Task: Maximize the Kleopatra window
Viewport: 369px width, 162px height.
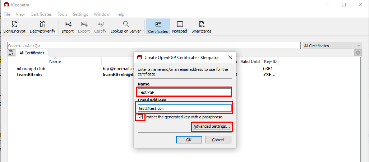Action: coord(344,5)
